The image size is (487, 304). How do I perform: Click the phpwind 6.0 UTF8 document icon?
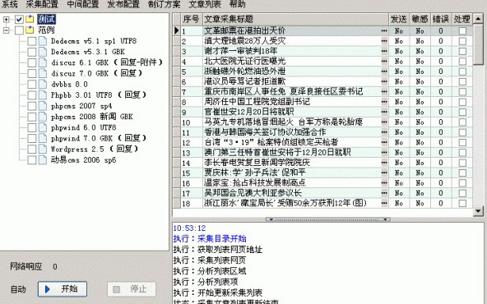43,127
